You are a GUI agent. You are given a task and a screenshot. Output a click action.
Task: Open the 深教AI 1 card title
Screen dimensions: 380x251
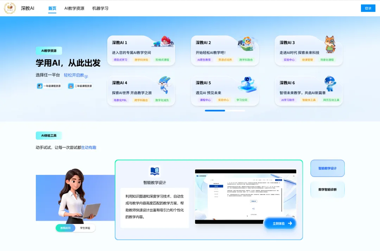[x=120, y=42]
